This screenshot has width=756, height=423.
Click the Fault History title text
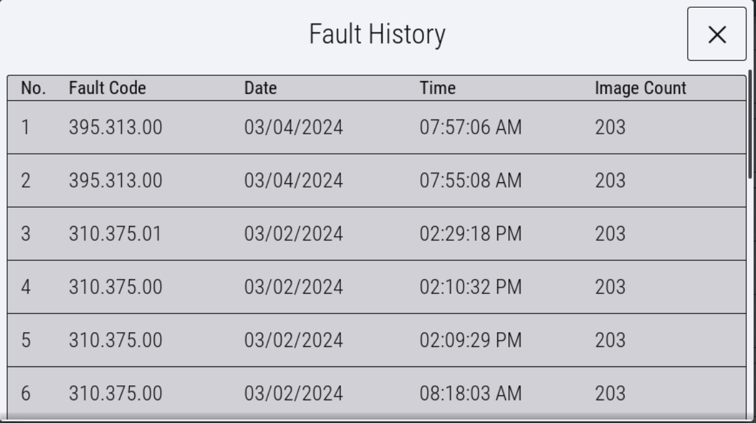[x=377, y=34]
